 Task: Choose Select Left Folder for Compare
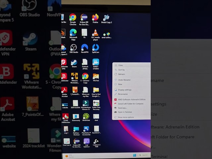132,104
